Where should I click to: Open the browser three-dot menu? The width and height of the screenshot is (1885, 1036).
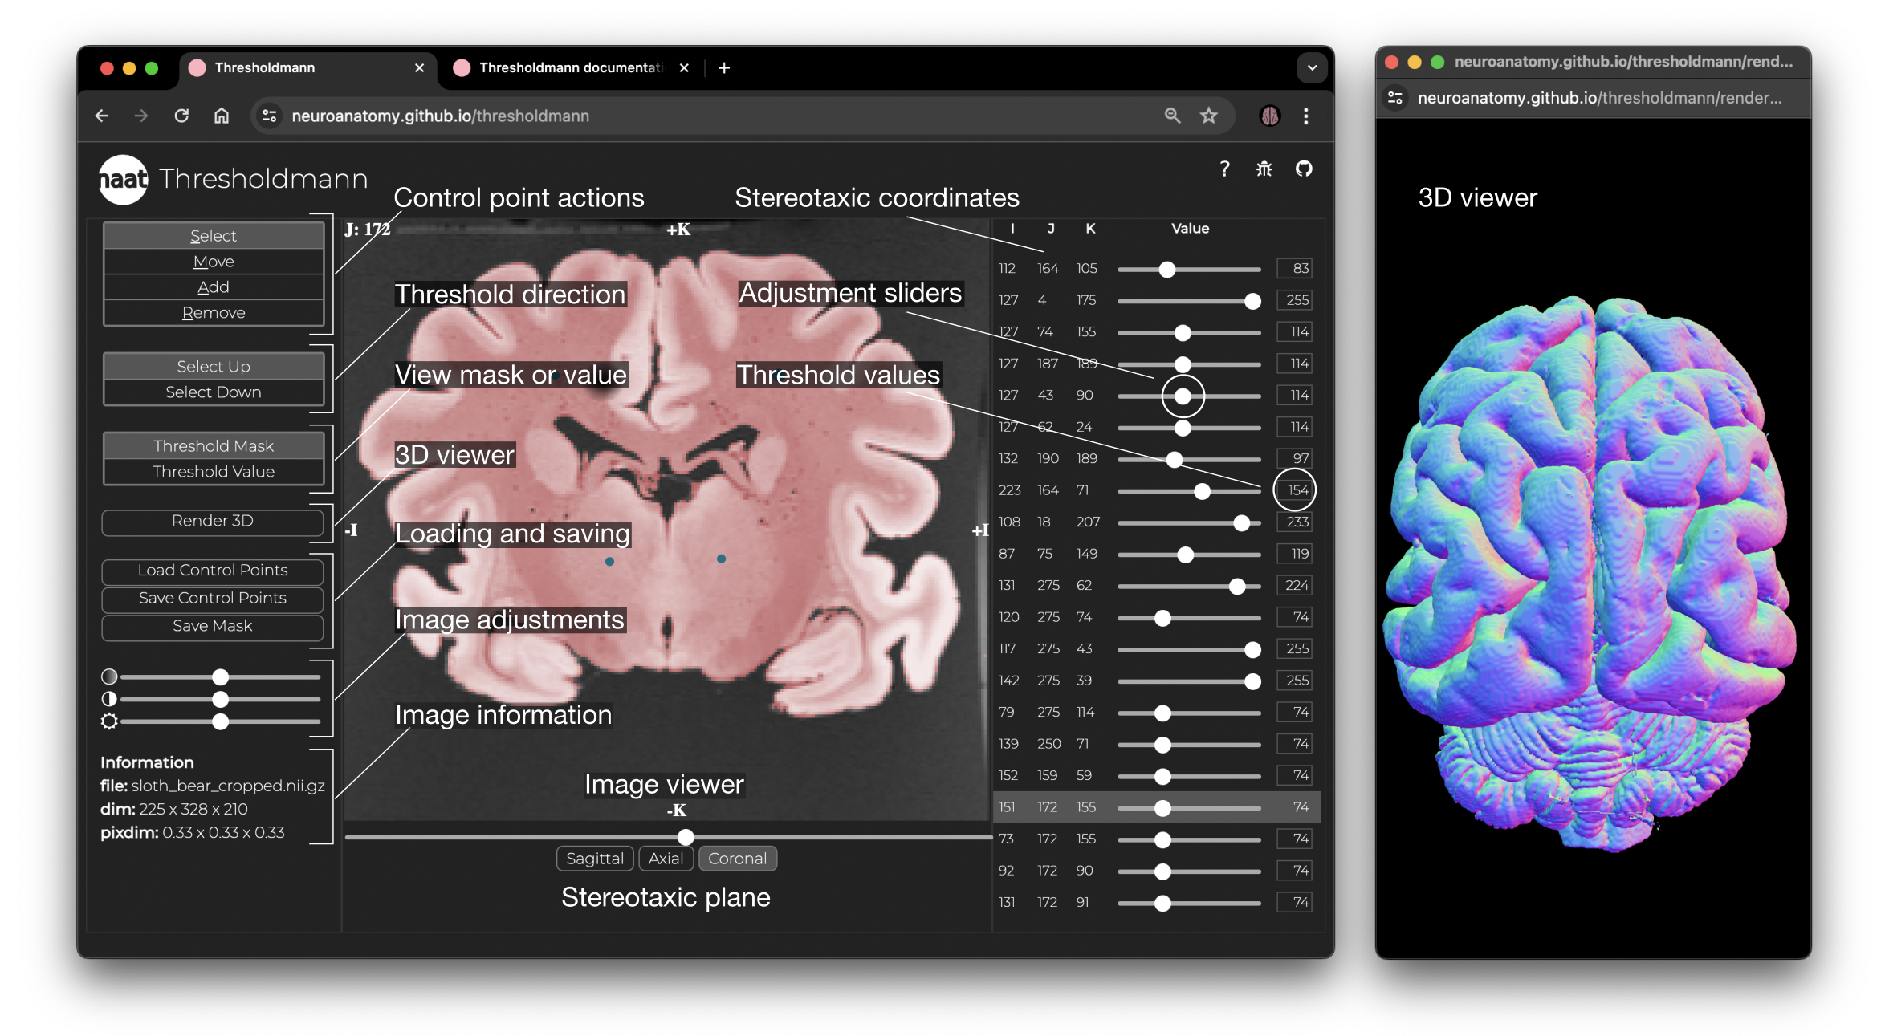[1306, 116]
